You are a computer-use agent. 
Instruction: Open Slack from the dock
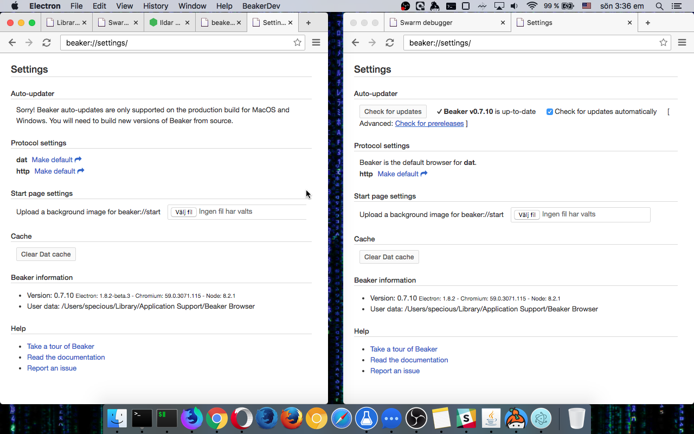tap(466, 418)
